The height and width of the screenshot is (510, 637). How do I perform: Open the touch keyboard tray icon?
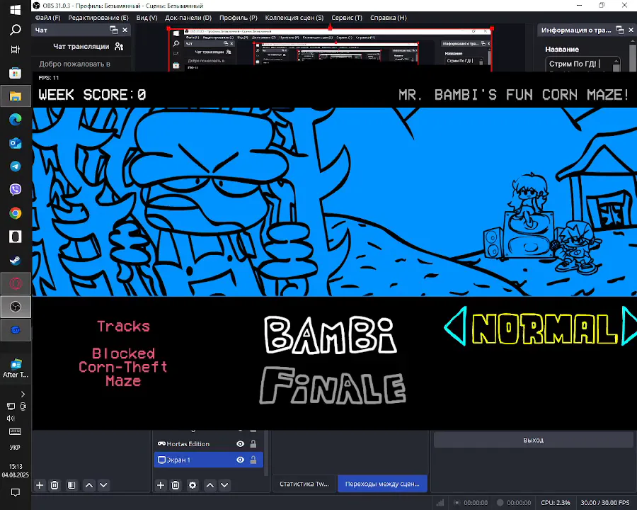[x=15, y=431]
